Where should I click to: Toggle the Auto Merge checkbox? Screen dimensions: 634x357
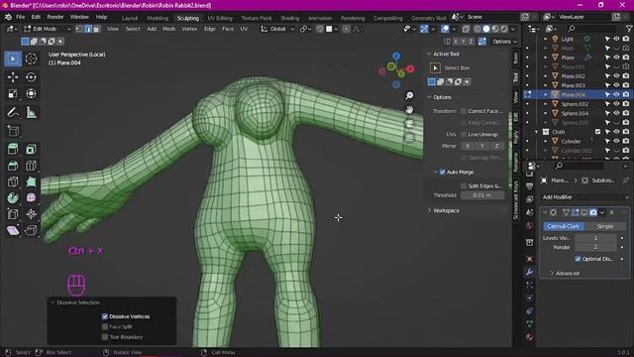442,172
